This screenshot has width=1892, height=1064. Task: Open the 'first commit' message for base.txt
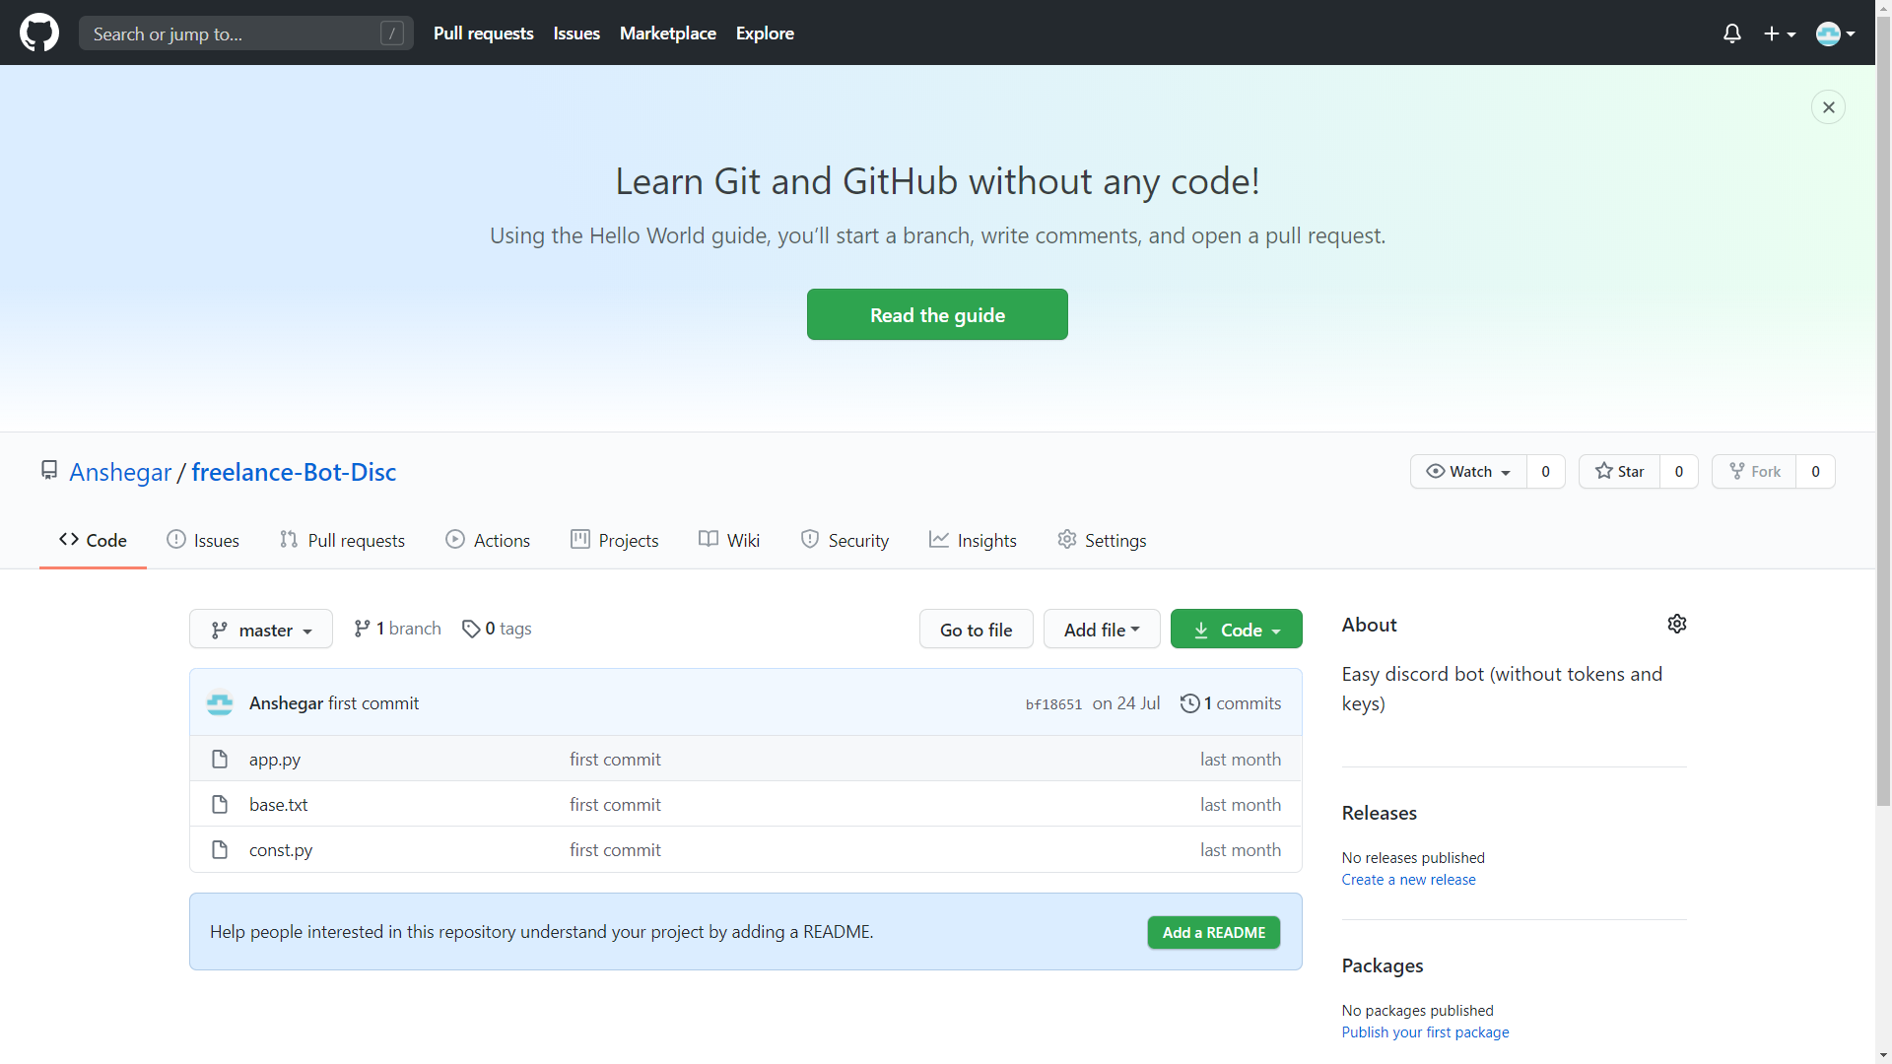click(615, 805)
